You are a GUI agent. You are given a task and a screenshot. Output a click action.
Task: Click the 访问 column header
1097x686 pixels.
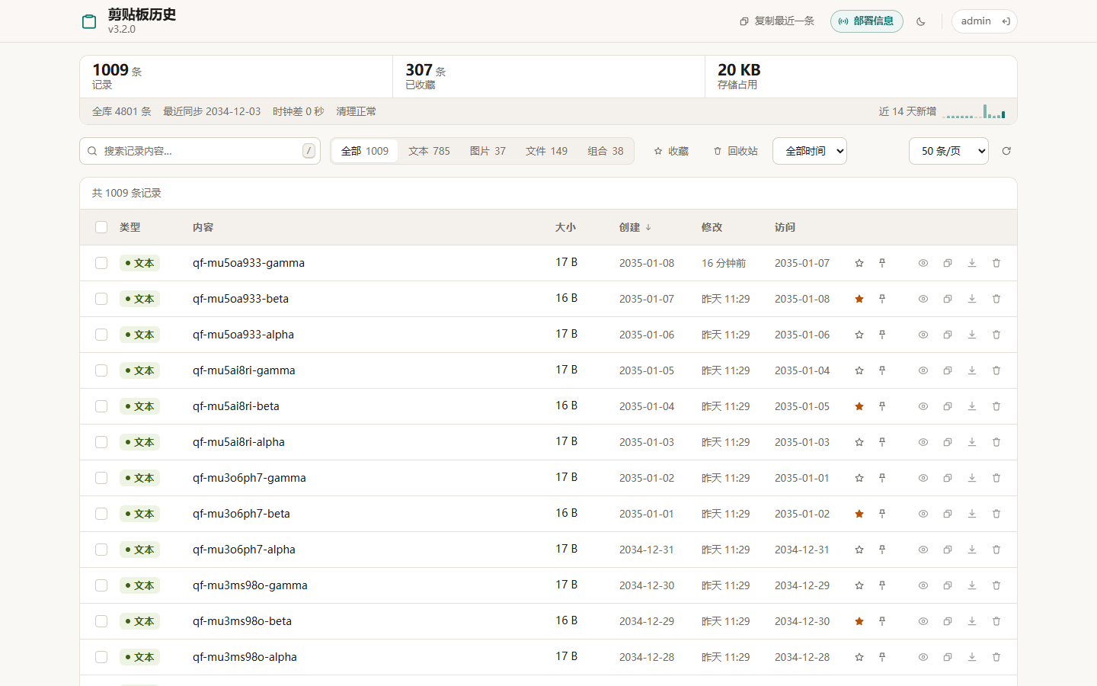785,227
